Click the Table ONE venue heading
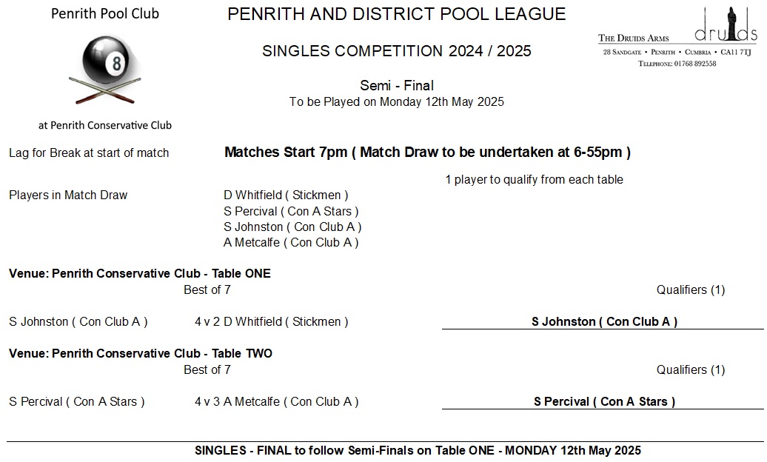Viewport: 767px width, 462px height. 140,273
